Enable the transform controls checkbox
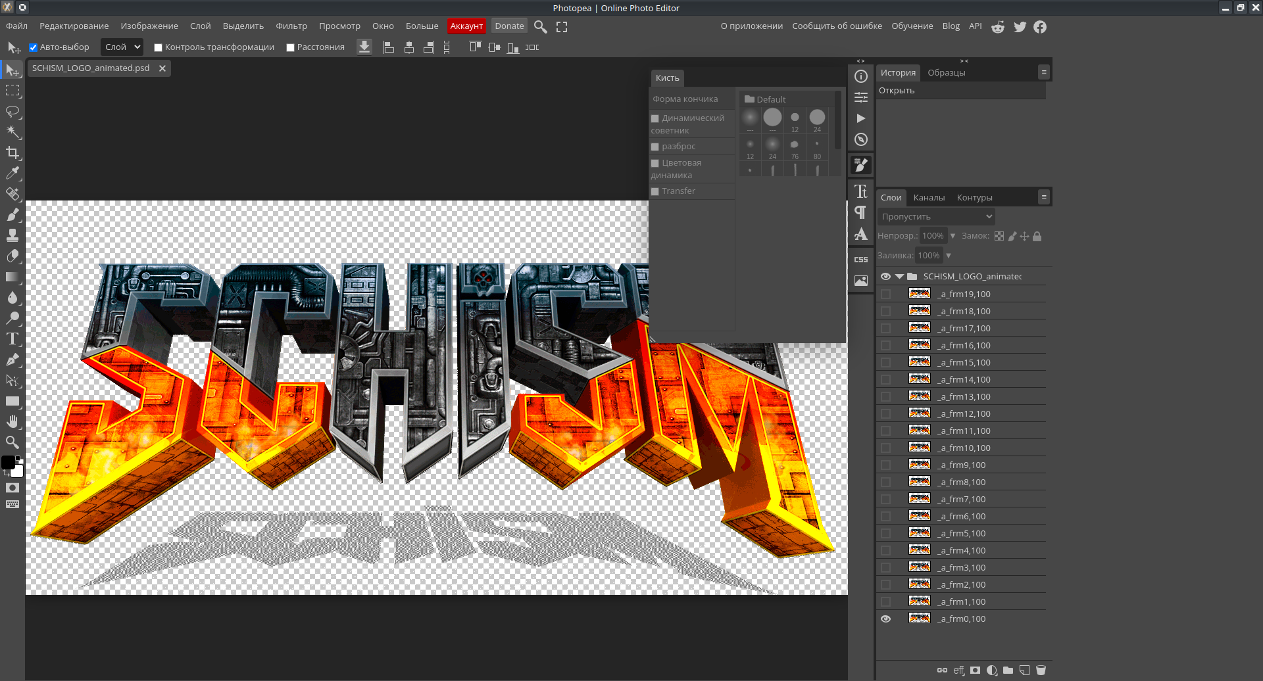 click(x=158, y=47)
